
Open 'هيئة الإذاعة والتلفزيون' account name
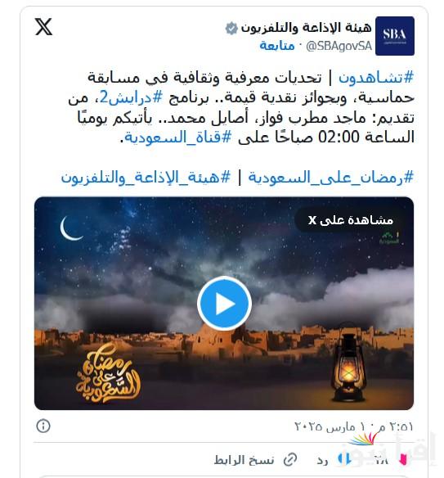click(x=306, y=28)
